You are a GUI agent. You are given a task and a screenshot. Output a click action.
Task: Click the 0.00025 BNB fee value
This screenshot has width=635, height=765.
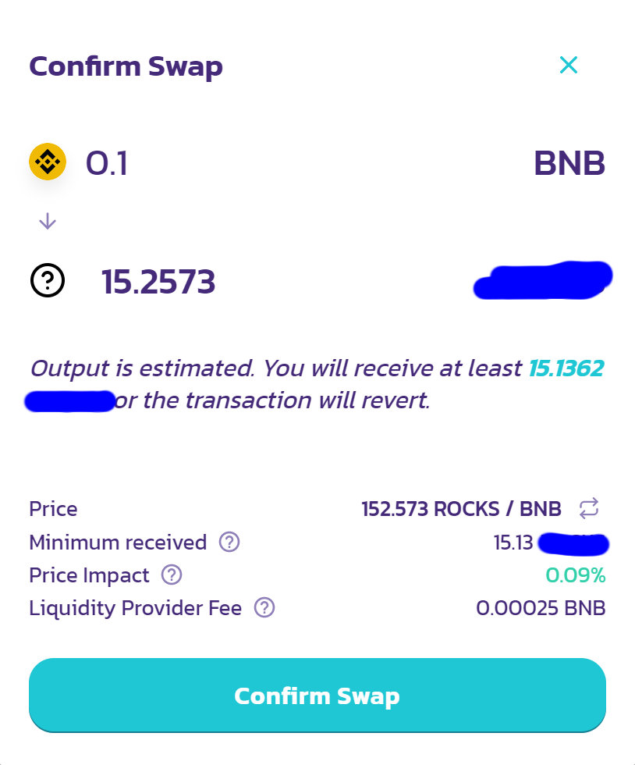[541, 608]
